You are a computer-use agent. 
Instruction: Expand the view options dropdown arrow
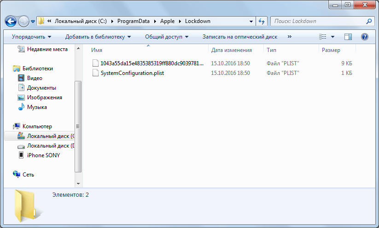point(332,37)
